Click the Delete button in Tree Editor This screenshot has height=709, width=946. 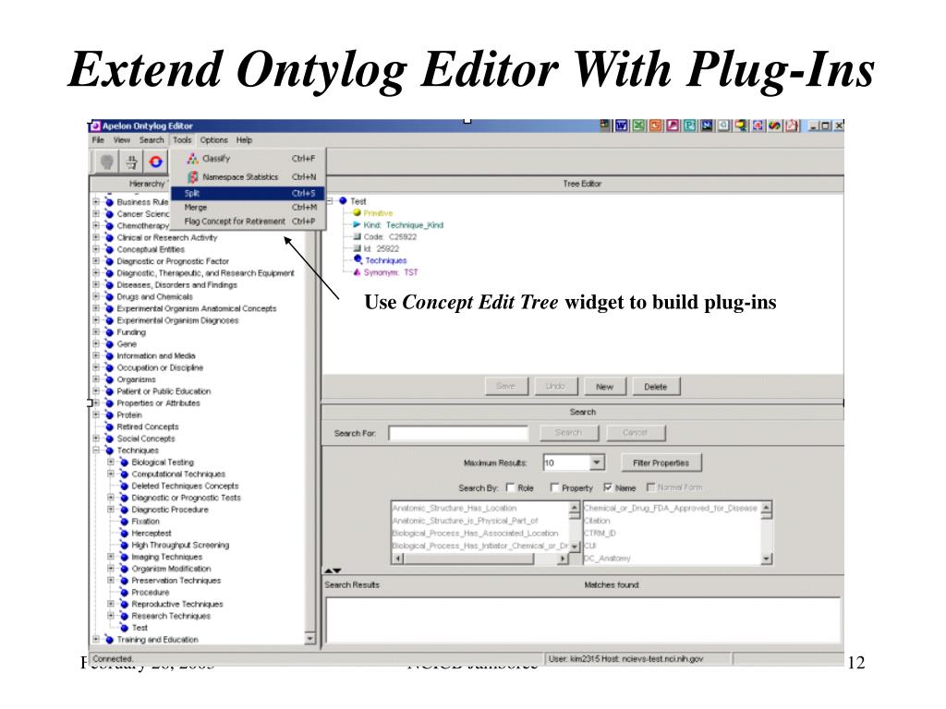(656, 387)
